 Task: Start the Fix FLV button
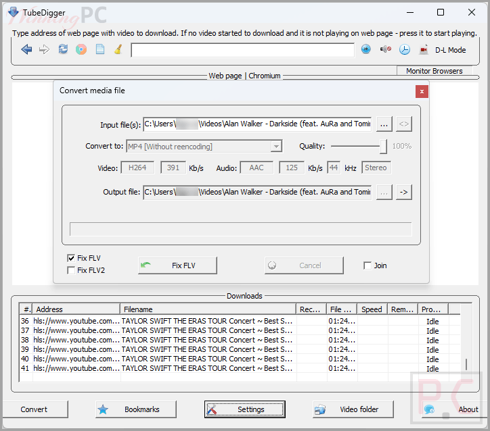point(177,265)
